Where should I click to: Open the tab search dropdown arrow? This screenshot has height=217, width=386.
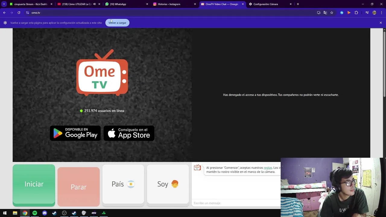tap(4, 4)
